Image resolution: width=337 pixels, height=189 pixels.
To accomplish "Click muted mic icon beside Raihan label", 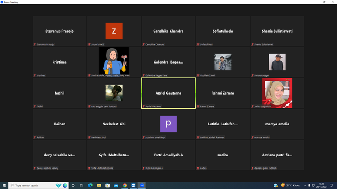I will 35,137.
